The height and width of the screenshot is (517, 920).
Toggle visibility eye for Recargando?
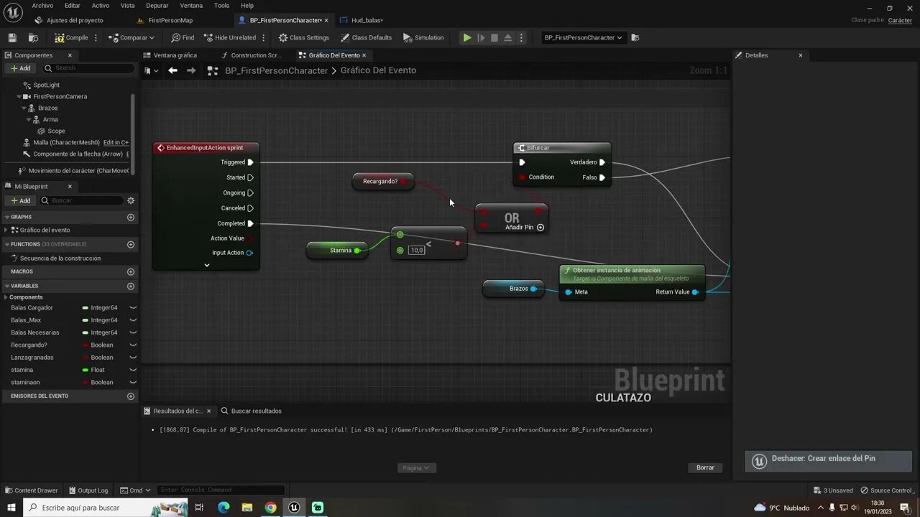pyautogui.click(x=133, y=345)
